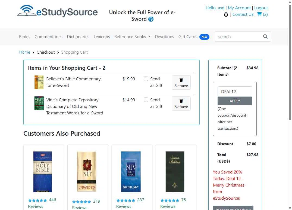Screen dimensions: 292x210
Task: Open the NLT Updated Ed. product cover
Action: pos(87,172)
